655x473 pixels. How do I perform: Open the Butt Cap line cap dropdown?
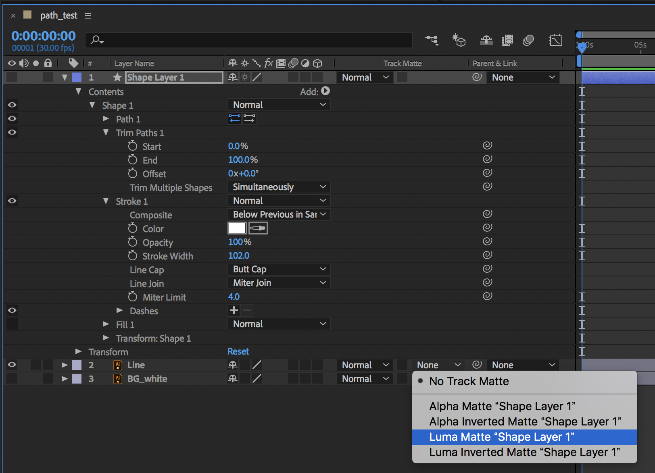click(x=279, y=269)
